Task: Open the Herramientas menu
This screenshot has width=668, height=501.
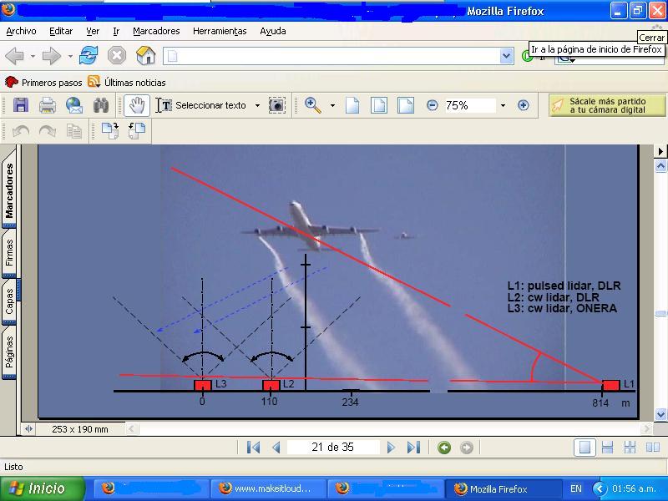Action: point(220,31)
